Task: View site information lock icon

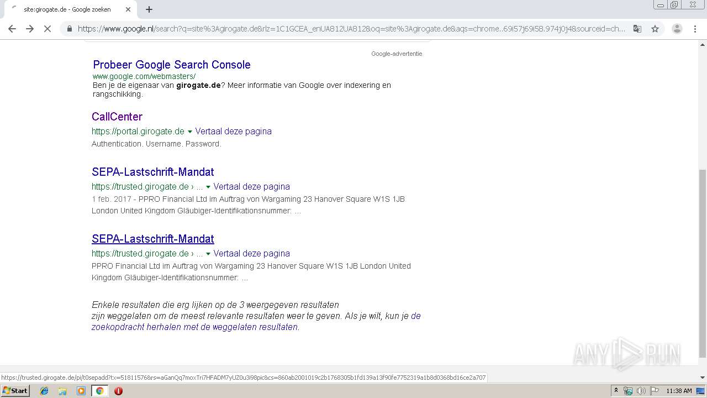Action: coord(69,29)
